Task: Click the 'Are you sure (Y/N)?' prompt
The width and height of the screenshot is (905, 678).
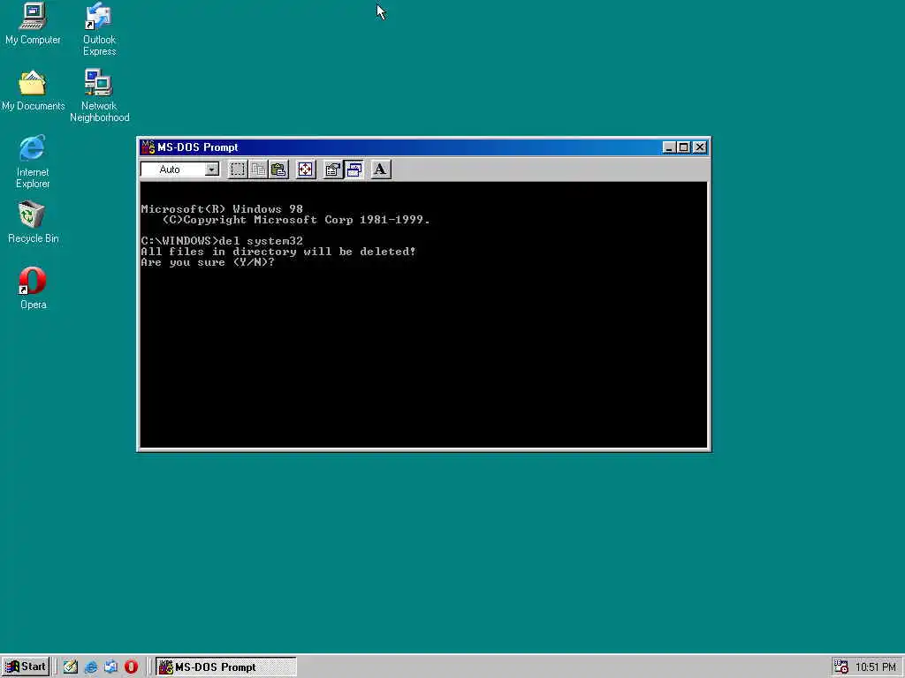Action: pos(208,262)
